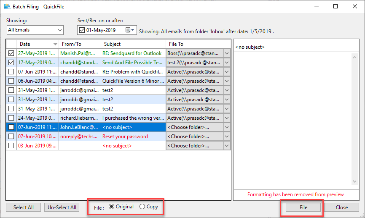Check the richard.lieberm email row checkbox
The width and height of the screenshot is (365, 218).
click(11, 118)
